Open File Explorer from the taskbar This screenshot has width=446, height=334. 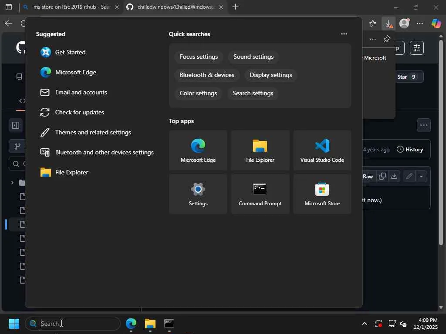click(150, 324)
